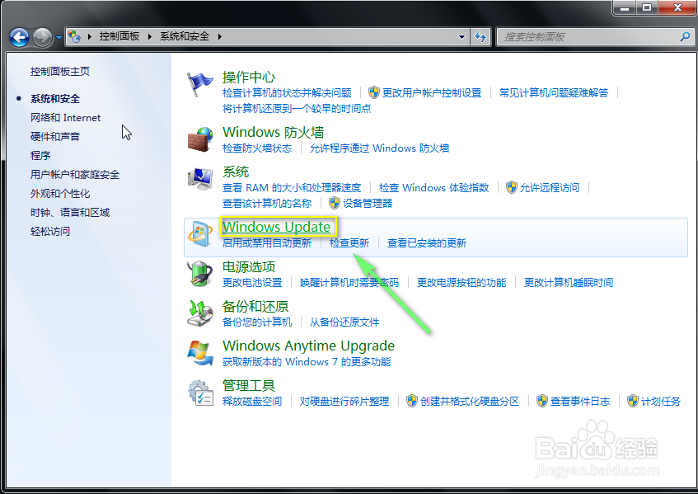
Task: Click 对硬盘进行碎片整理 link
Action: pos(344,402)
